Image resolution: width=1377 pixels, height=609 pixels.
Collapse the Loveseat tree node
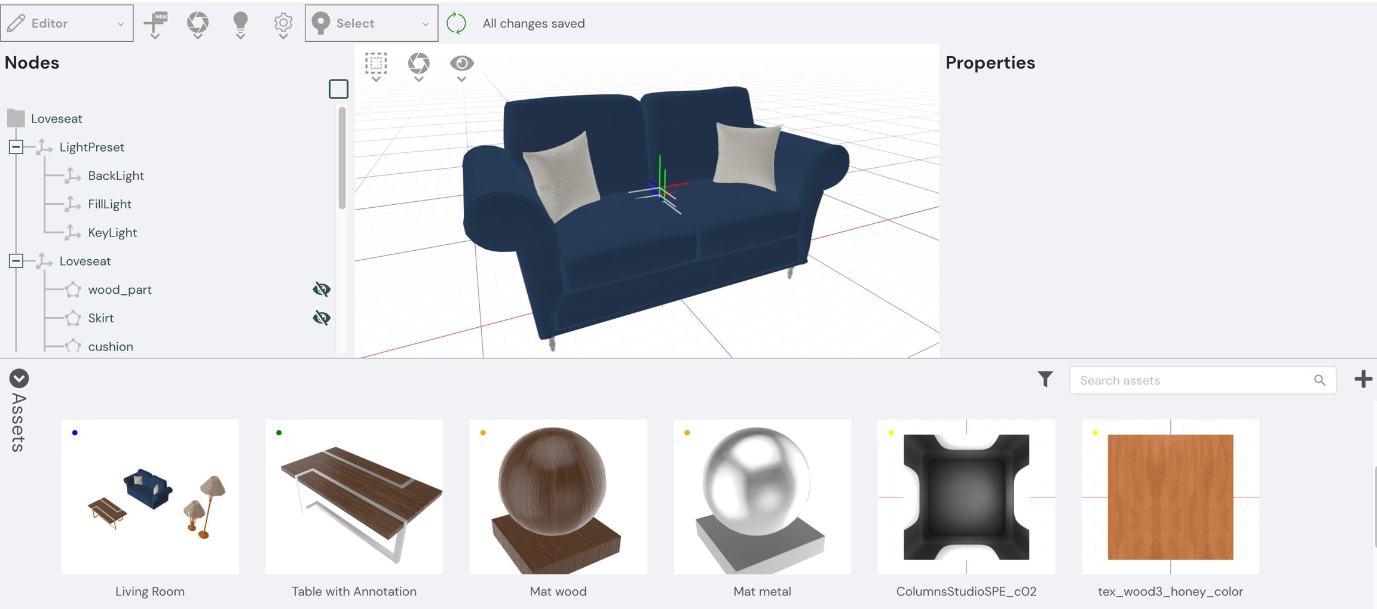(16, 261)
